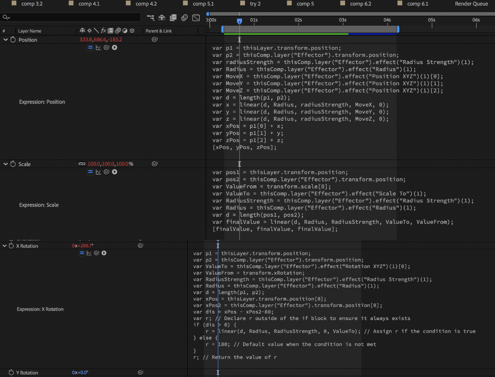The height and width of the screenshot is (377, 495).
Task: Click the Position value 333.8,686.6,-183.2
Action: click(x=101, y=40)
